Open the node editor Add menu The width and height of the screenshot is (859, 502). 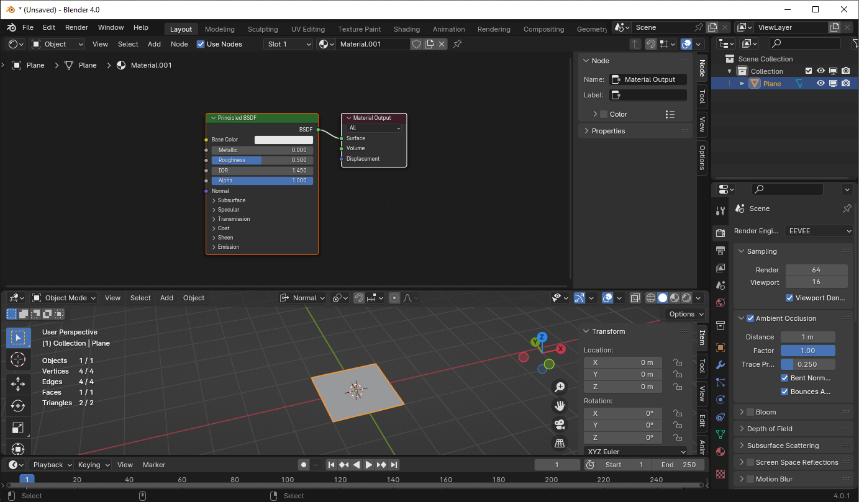[x=154, y=44]
